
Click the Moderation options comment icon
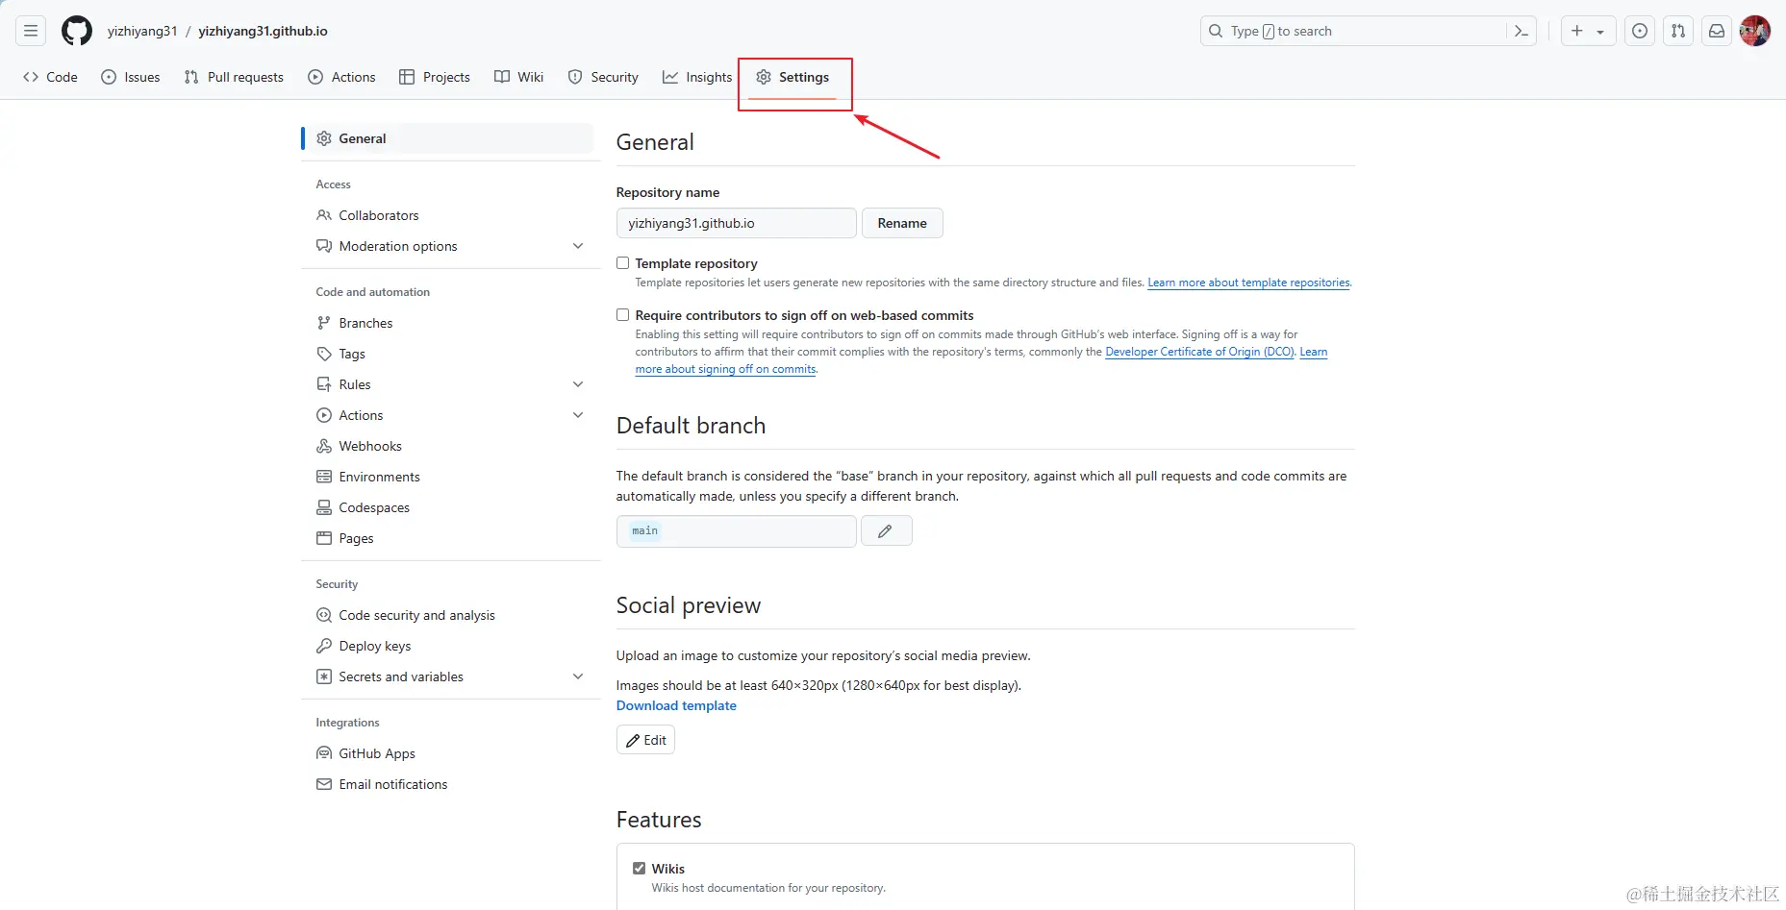[x=324, y=246]
